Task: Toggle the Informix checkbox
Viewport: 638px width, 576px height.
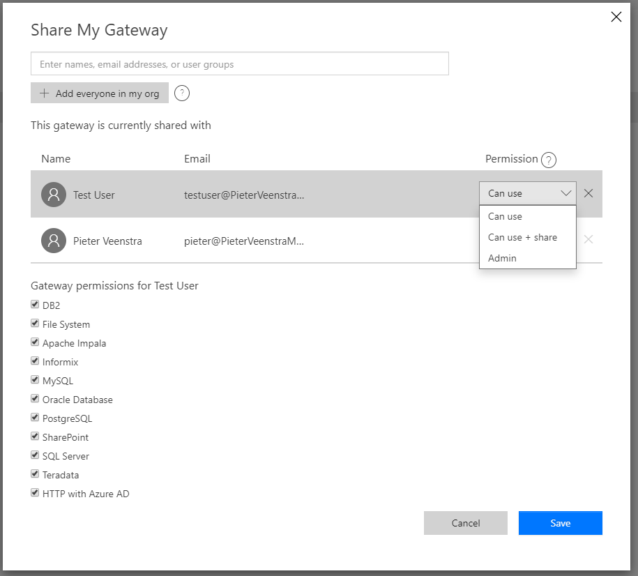Action: [35, 361]
